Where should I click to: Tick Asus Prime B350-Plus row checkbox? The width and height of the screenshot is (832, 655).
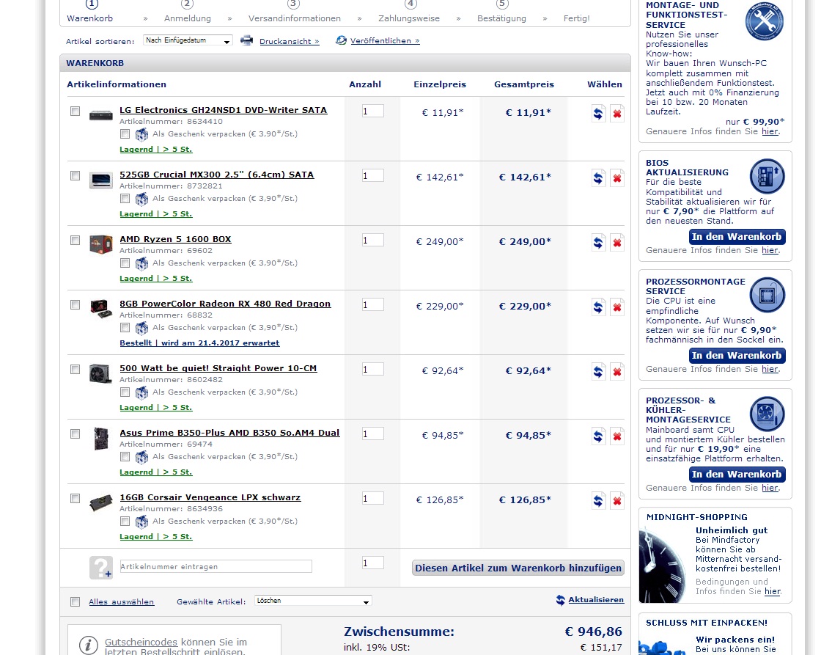click(x=76, y=433)
